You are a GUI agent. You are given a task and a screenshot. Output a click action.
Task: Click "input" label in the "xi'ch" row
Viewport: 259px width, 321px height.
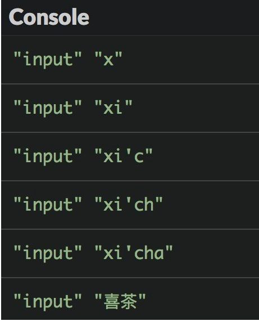tap(48, 204)
